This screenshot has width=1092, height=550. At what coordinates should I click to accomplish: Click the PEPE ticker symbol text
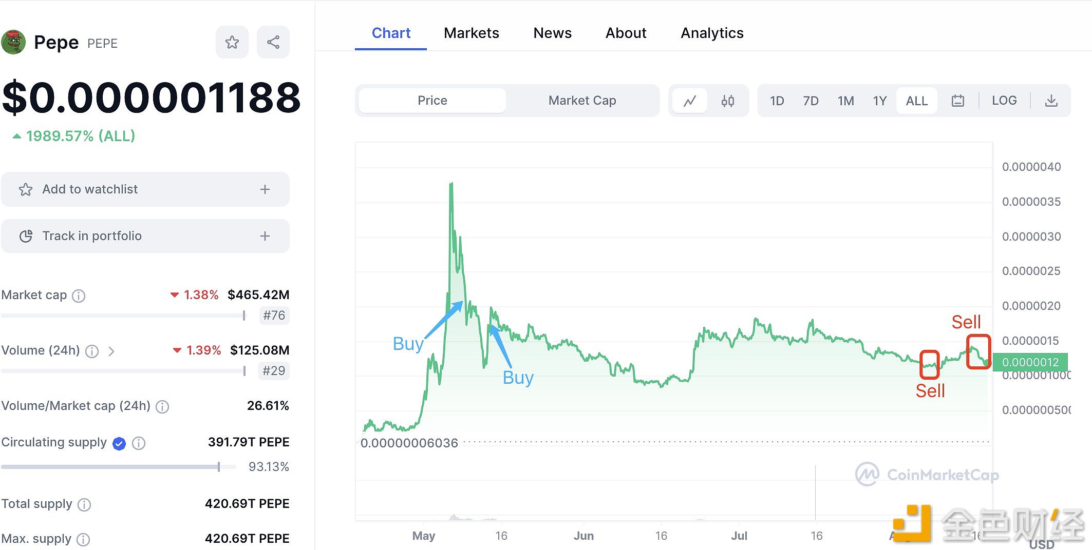click(102, 44)
